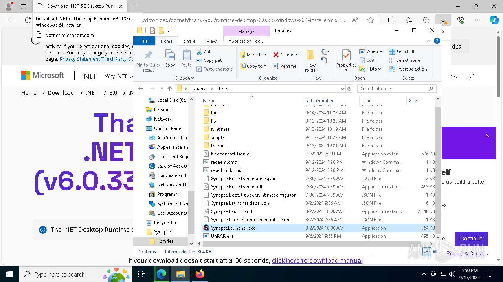Expand the Why .NET menu on Microsoft page
The height and width of the screenshot is (282, 503).
click(119, 76)
